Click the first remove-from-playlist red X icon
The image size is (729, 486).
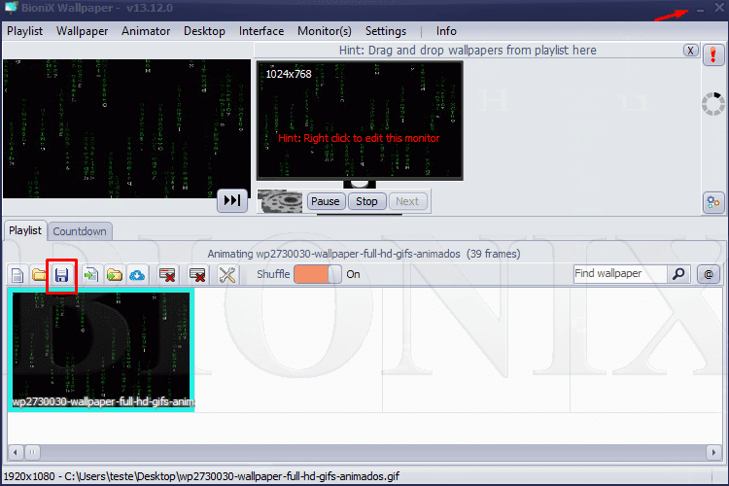pos(167,275)
